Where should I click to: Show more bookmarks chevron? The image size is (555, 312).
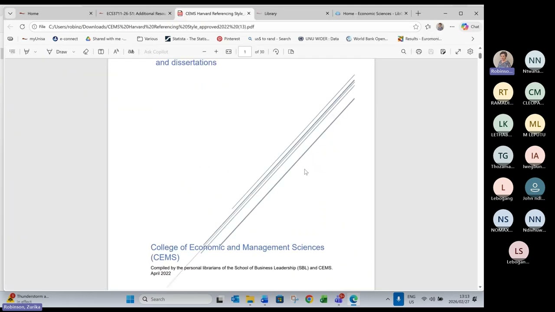pos(473,39)
